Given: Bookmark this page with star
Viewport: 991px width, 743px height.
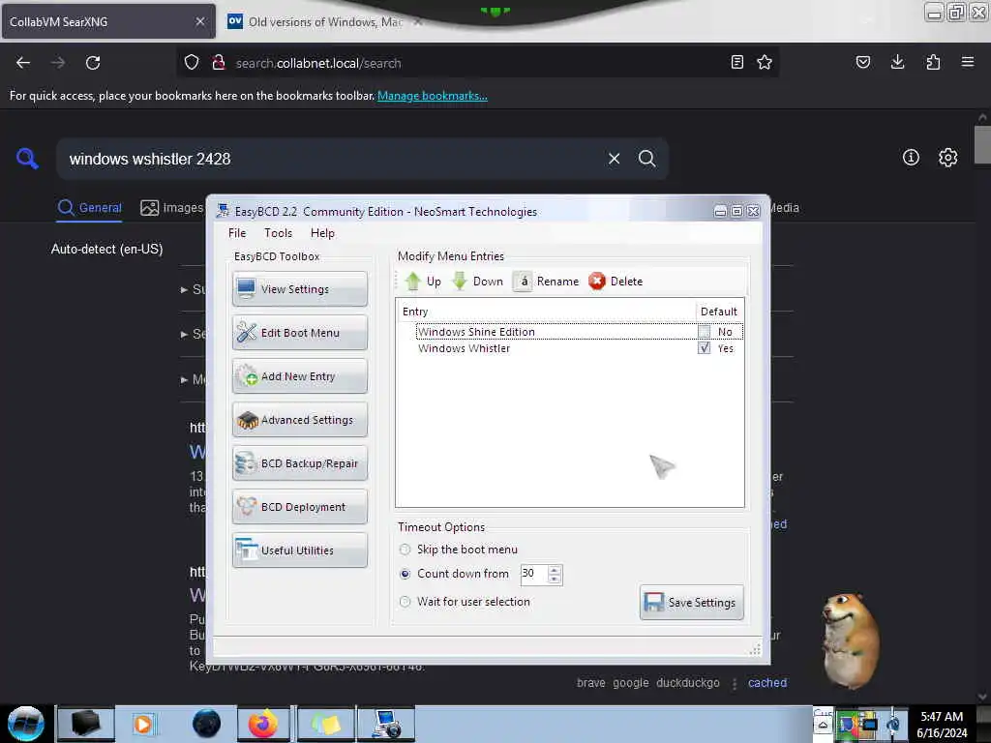Looking at the screenshot, I should coord(765,62).
